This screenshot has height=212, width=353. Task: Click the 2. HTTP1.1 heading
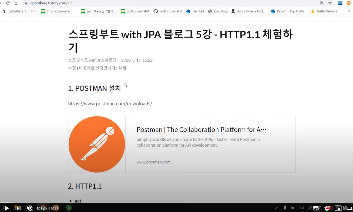85,186
